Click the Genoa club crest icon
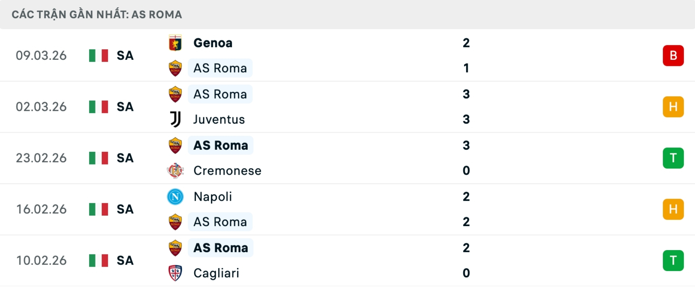 175,42
